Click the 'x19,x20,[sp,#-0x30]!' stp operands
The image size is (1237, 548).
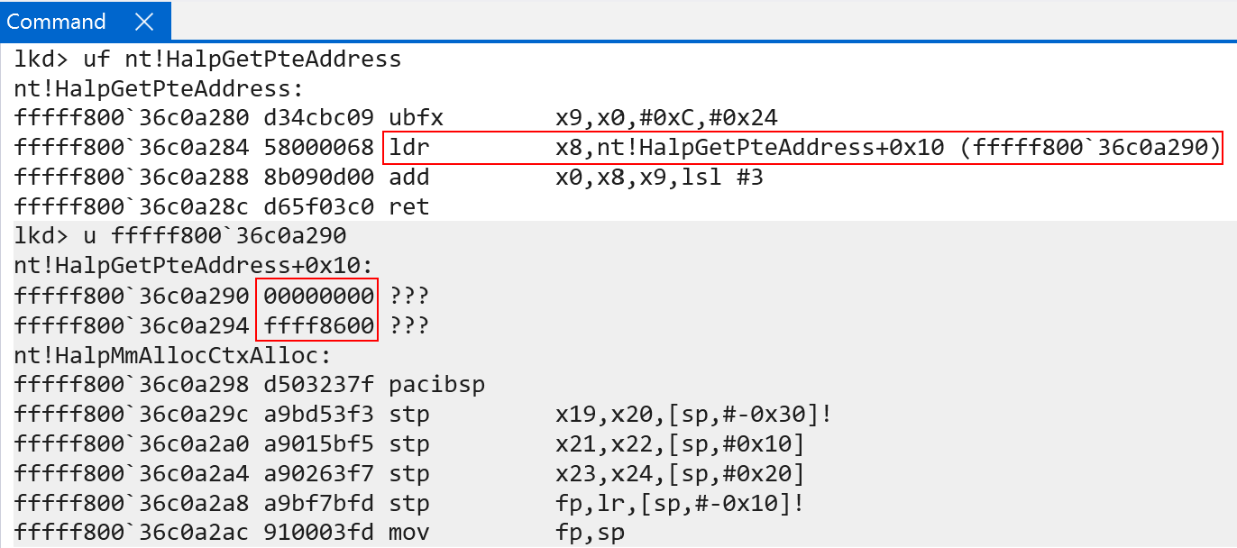click(x=694, y=415)
